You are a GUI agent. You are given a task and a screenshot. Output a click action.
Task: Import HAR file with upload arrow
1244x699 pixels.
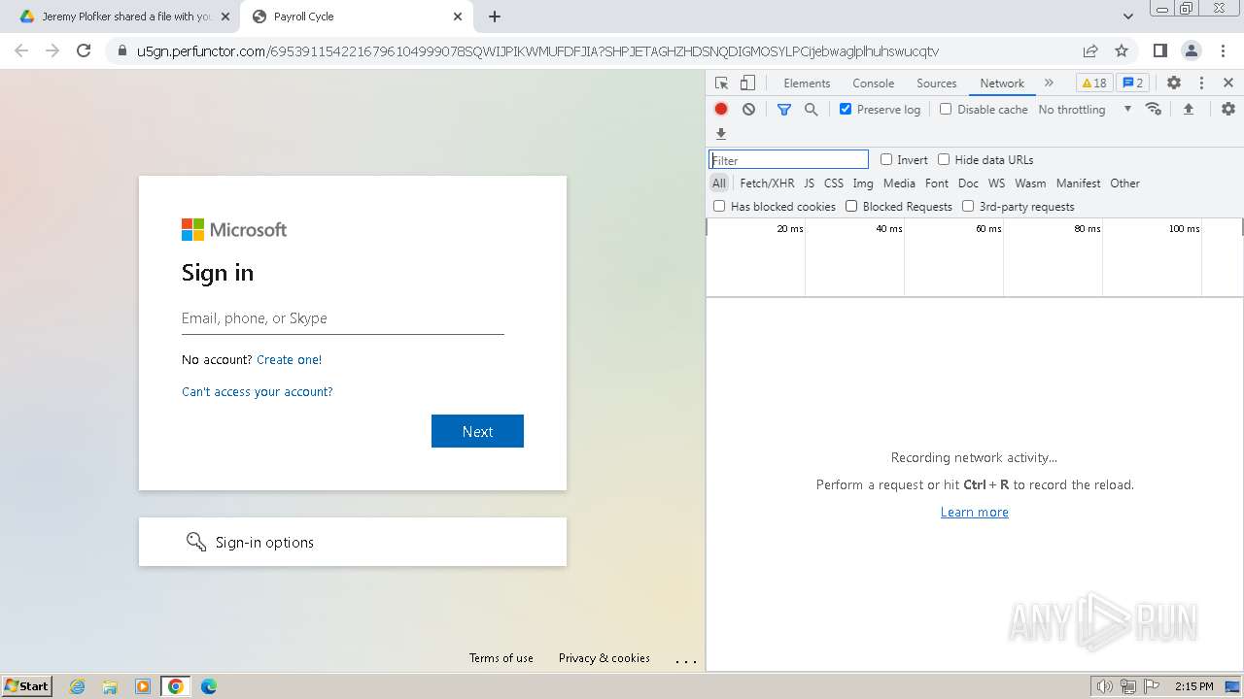1188,109
